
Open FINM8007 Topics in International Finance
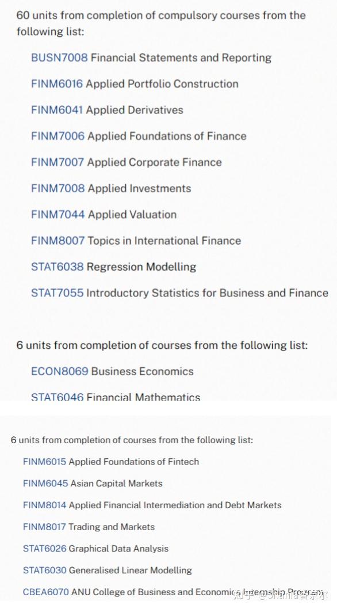click(x=58, y=241)
